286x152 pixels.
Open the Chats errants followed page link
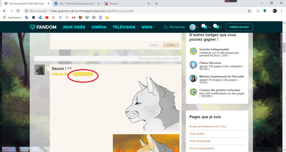pos(197,134)
